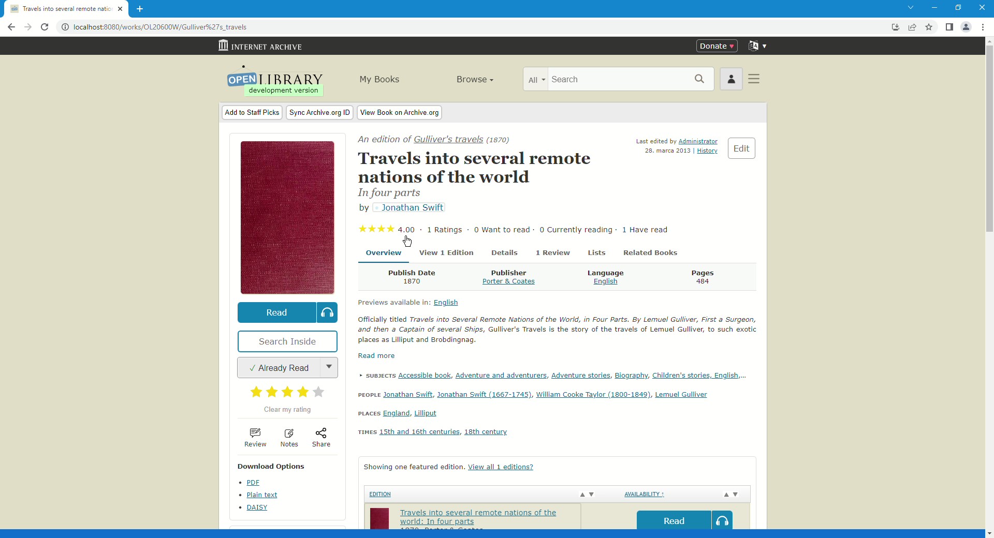Screen dimensions: 994x538
Task: Click the Read more link
Action: [376, 356]
